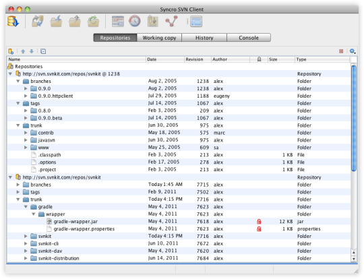Sort by the Type column header

(322, 59)
